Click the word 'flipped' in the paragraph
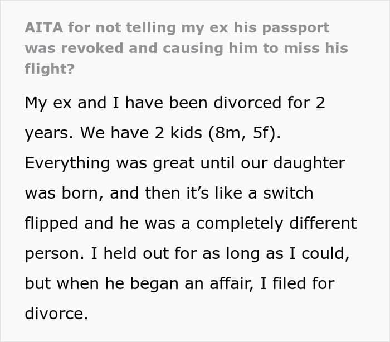The width and height of the screenshot is (390, 342). (x=51, y=224)
